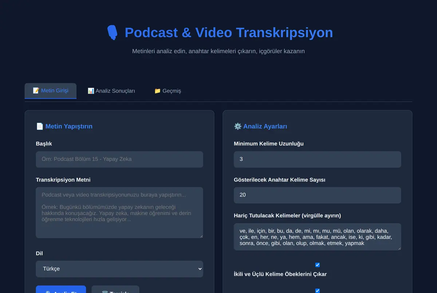This screenshot has width=437, height=293.
Task: Click the Başlık input field
Action: (119, 159)
